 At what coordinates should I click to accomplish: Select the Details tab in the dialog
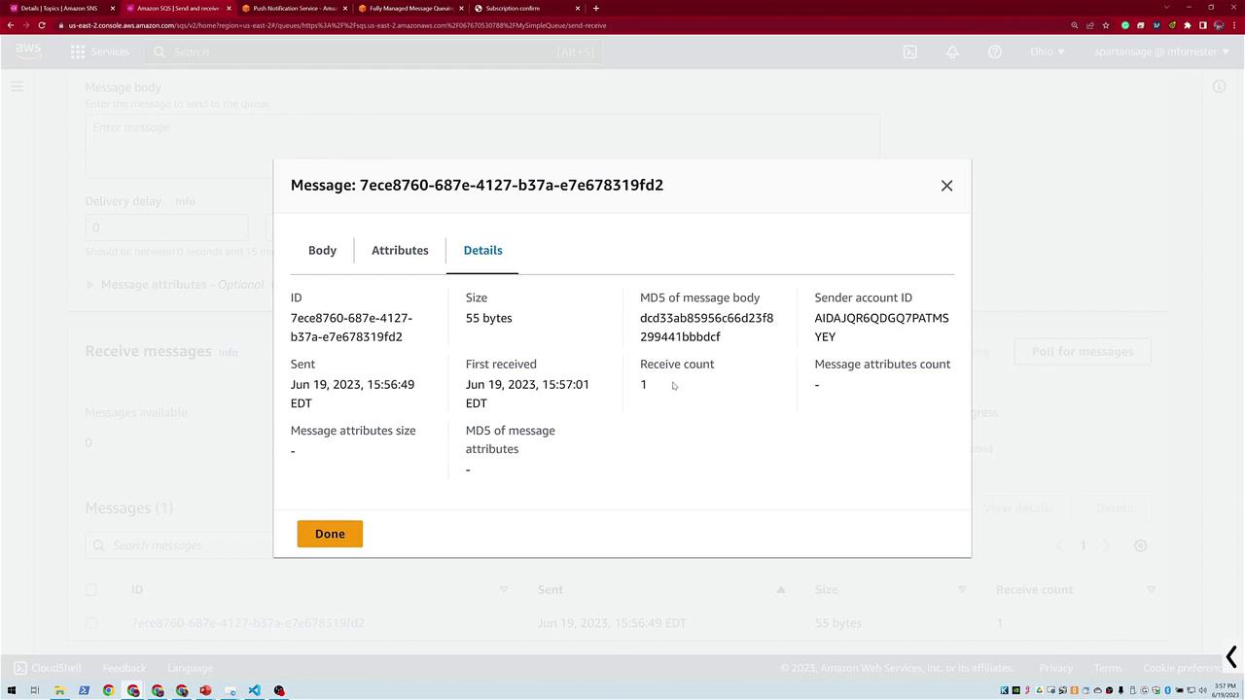[482, 251]
